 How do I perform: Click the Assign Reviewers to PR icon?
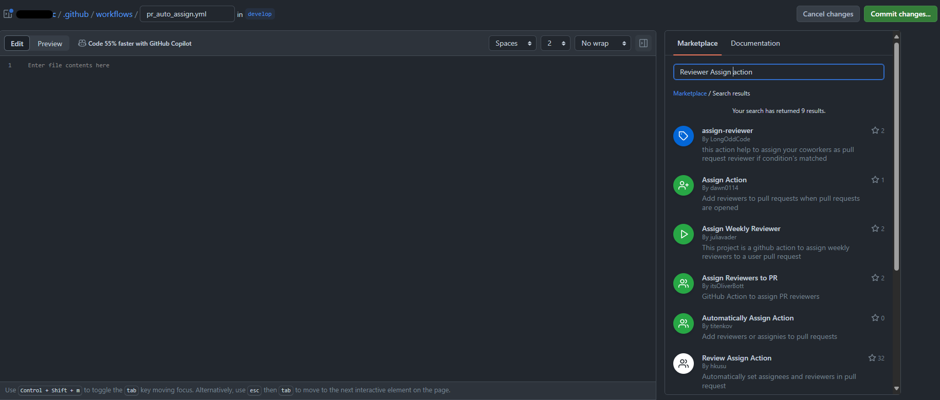[x=684, y=283]
